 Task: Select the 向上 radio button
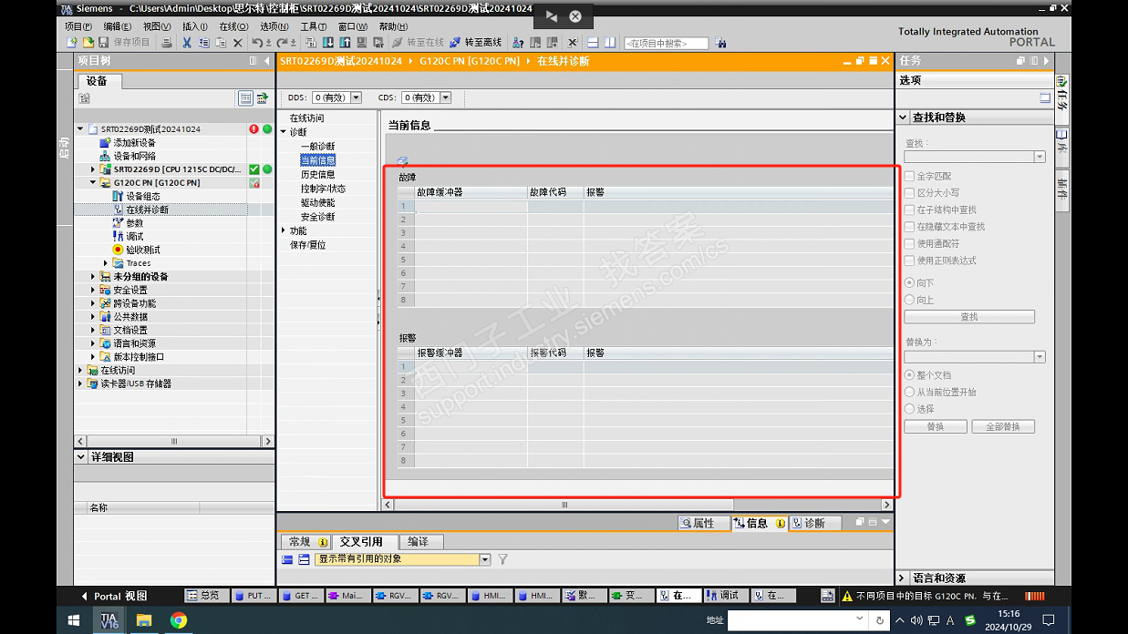[x=909, y=300]
